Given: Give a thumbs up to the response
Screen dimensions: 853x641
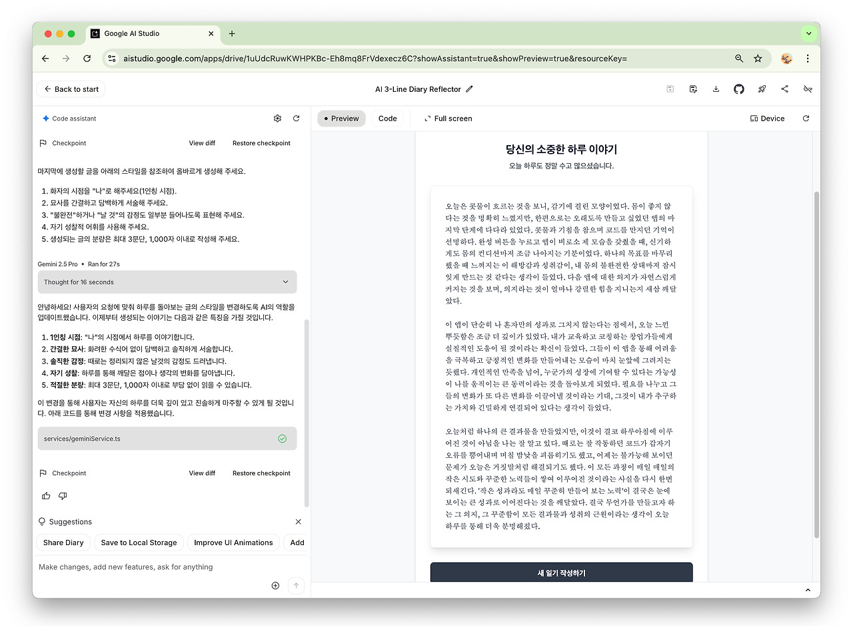Looking at the screenshot, I should [x=45, y=495].
